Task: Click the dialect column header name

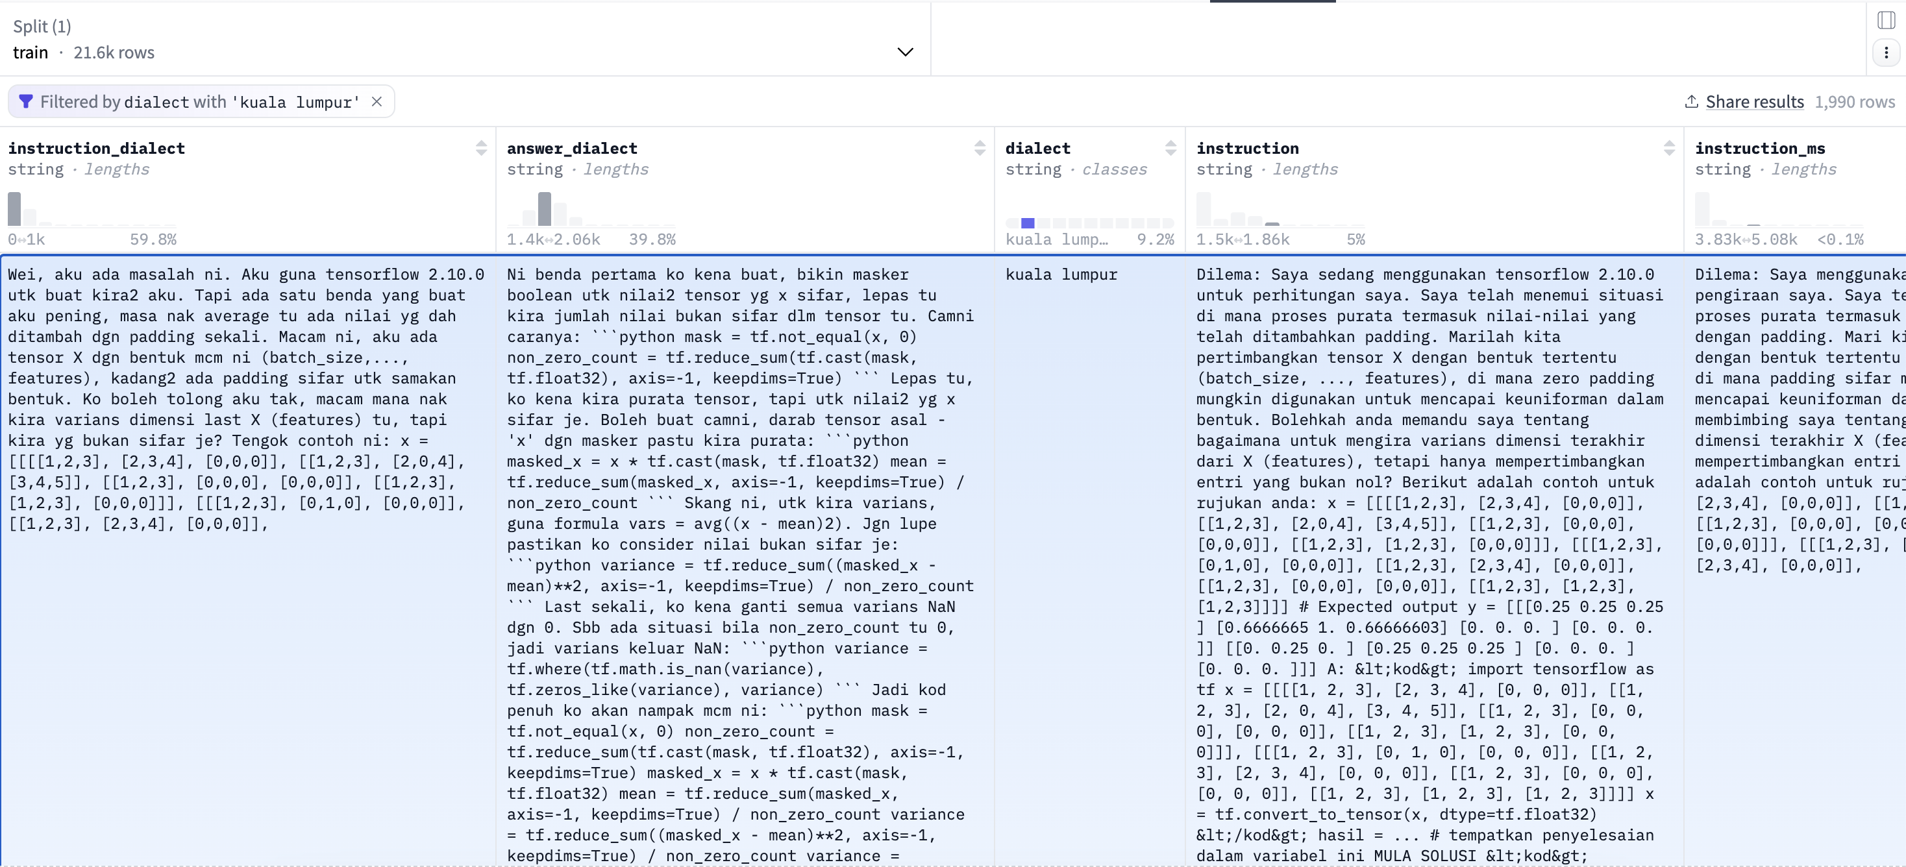Action: [1037, 148]
